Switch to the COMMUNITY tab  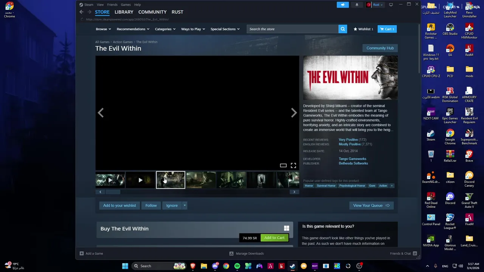coord(152,12)
